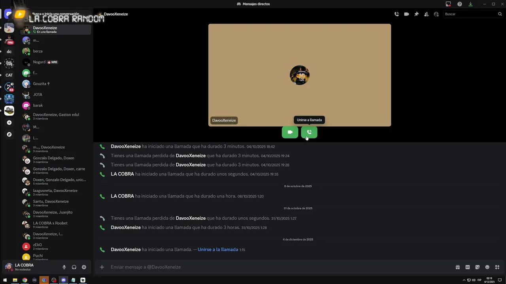
Task: Open Chrome from the taskbar
Action: [25, 280]
